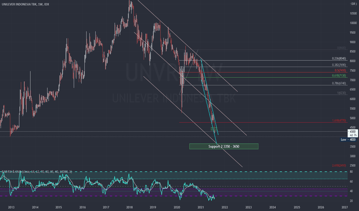Click the 40 level on RSI axis
The image size is (359, 211).
[351, 191]
